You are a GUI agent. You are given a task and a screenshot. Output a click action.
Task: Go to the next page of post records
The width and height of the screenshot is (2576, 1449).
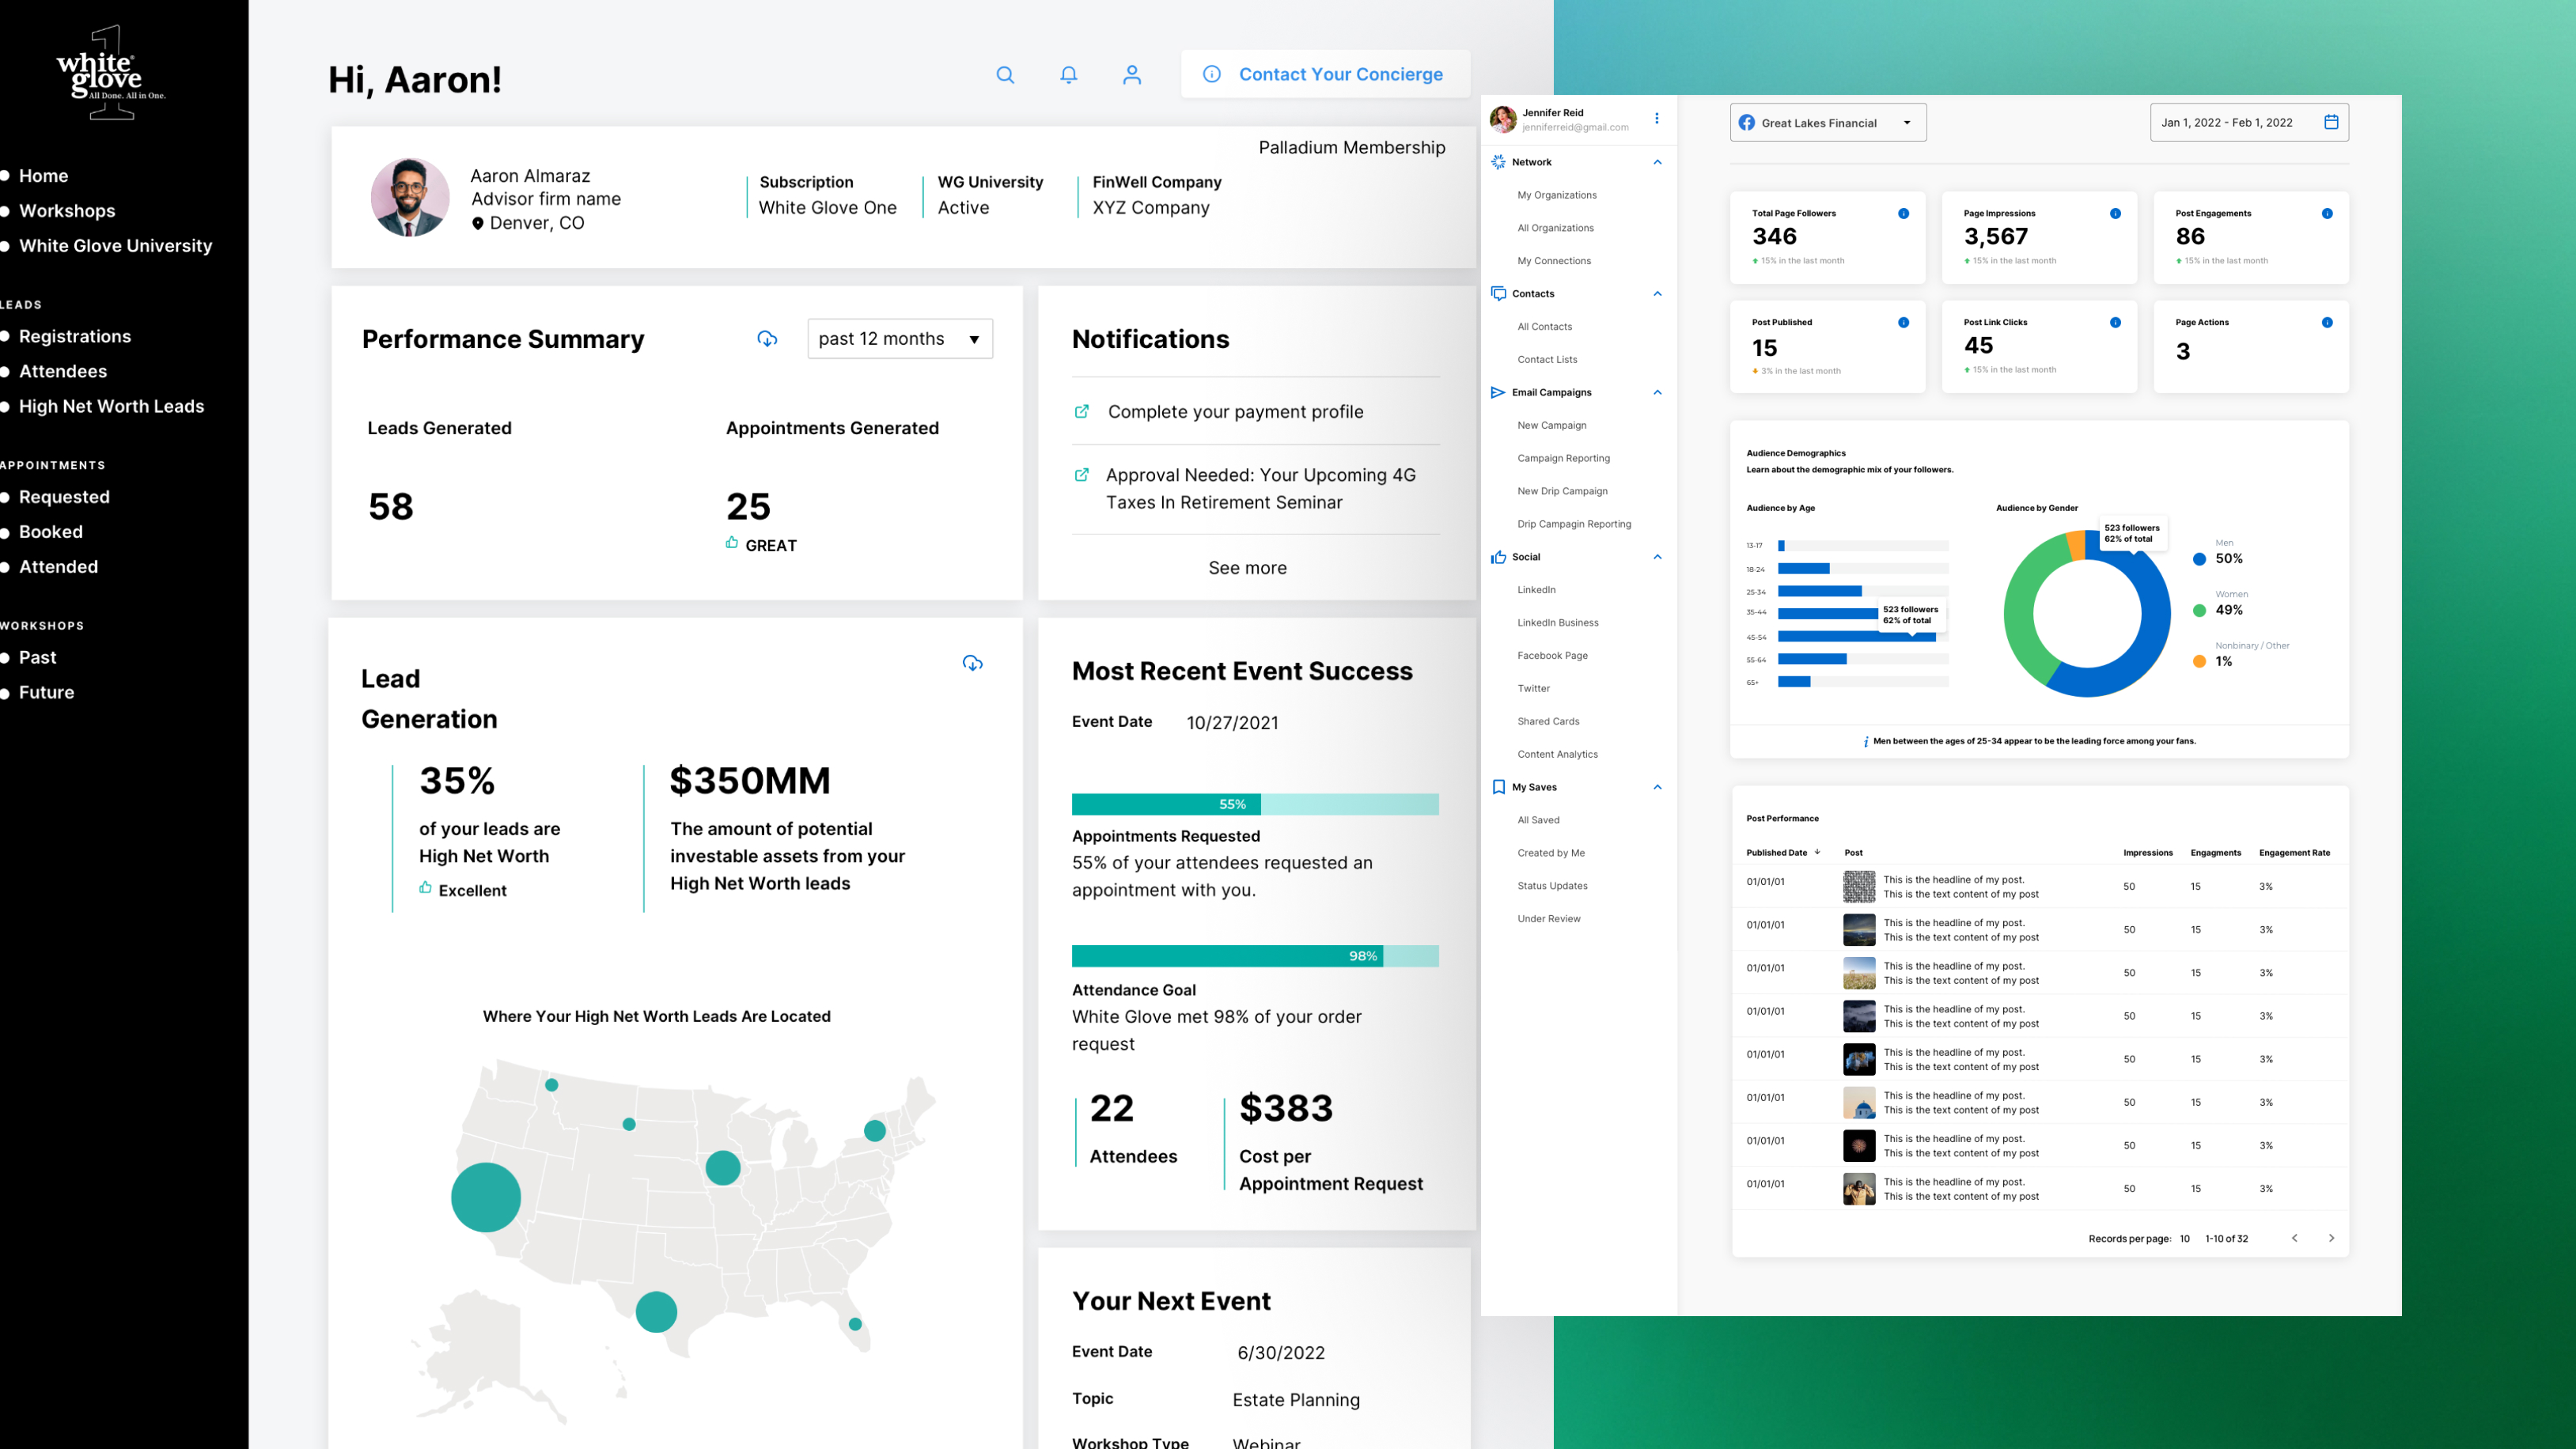point(2331,1238)
